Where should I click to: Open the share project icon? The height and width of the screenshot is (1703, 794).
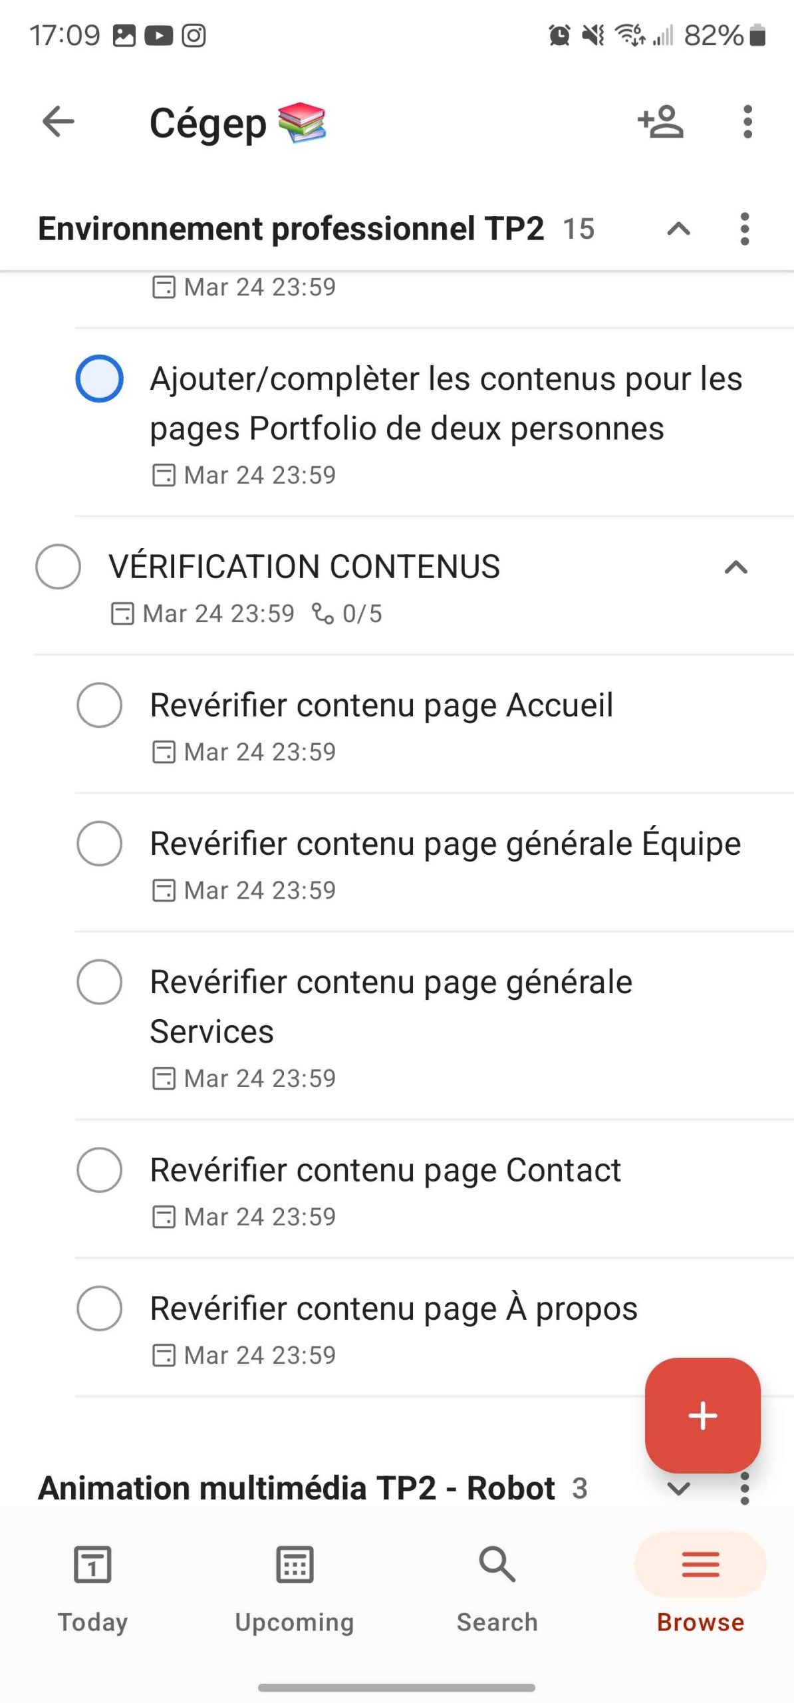pos(660,122)
